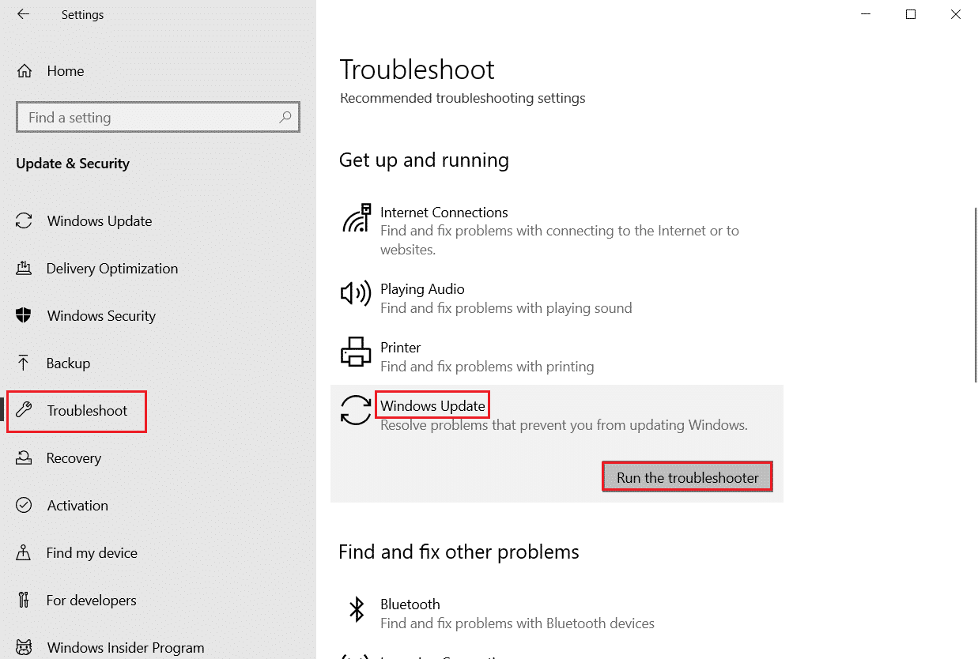The height and width of the screenshot is (659, 978).
Task: Click Run the troubleshooter button
Action: (x=686, y=476)
